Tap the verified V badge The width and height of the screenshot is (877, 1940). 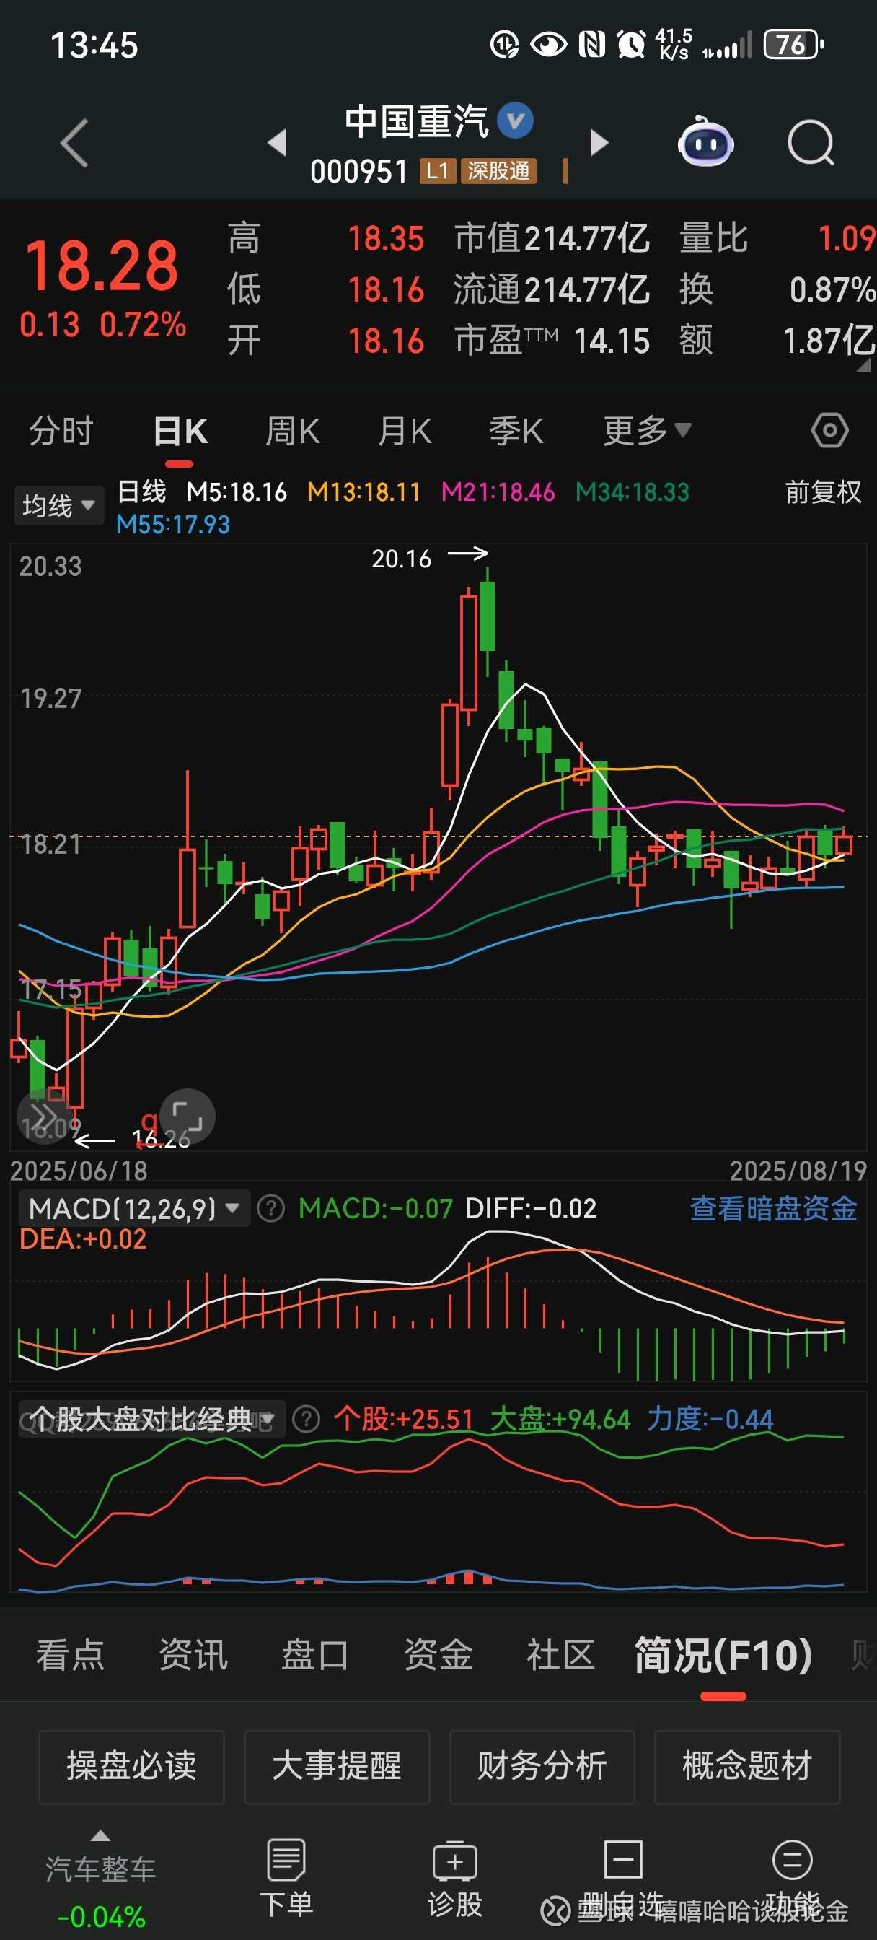point(516,121)
